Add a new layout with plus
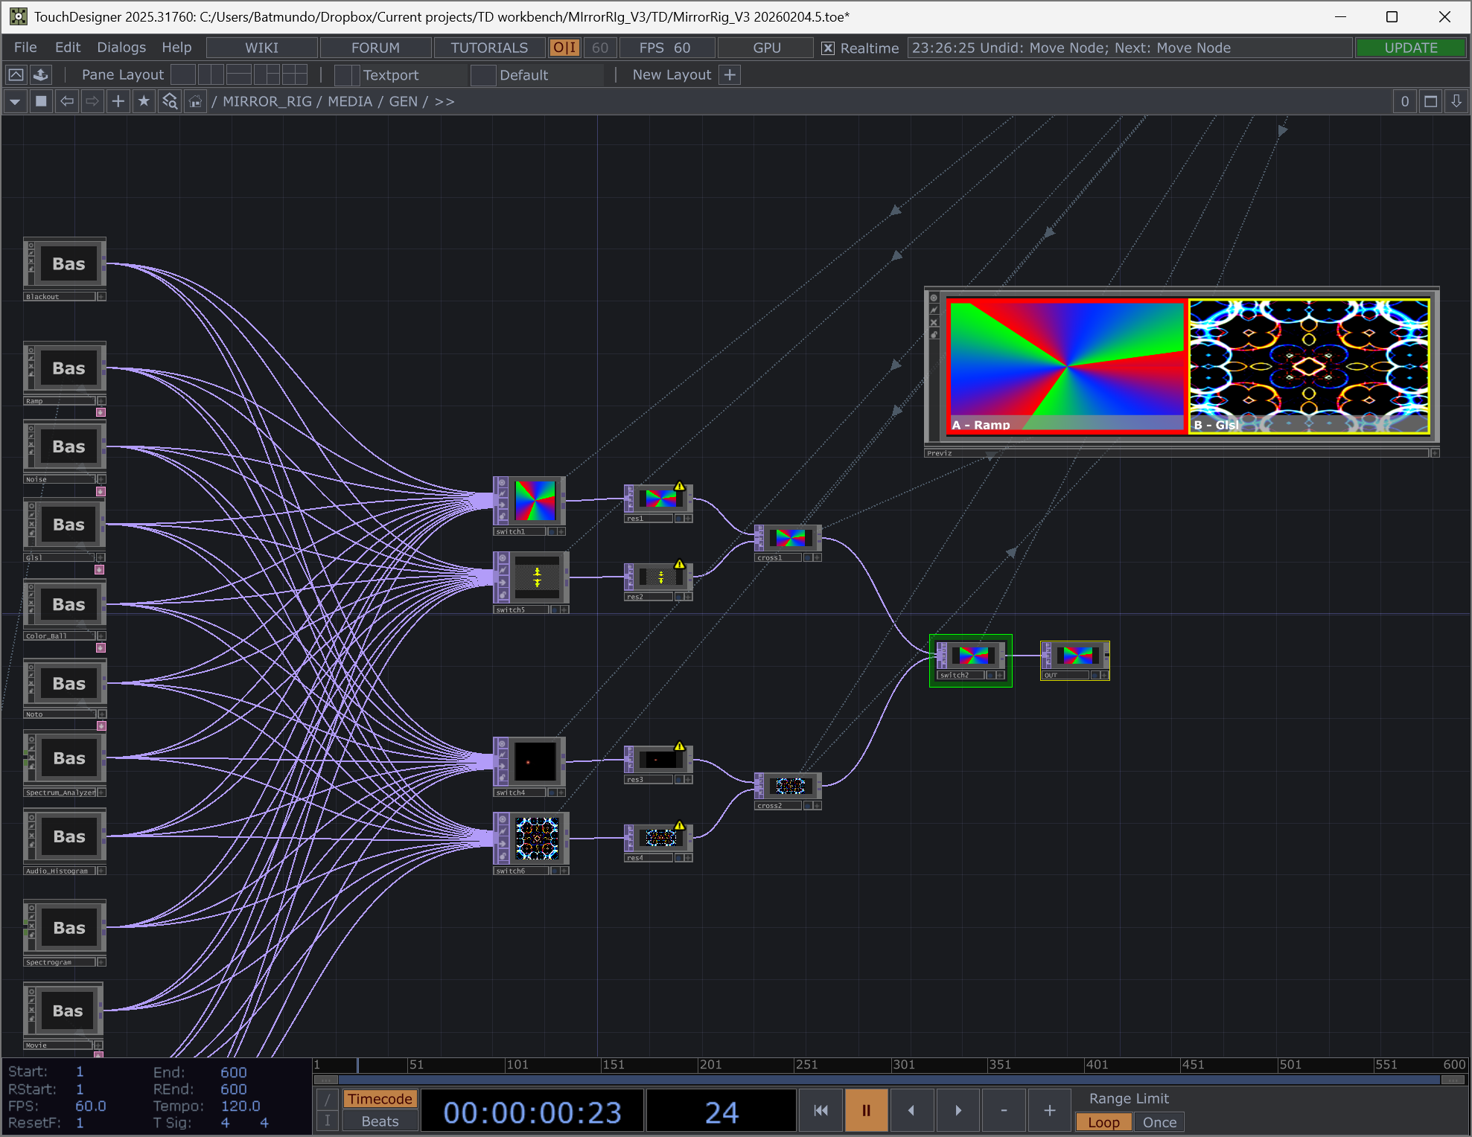The width and height of the screenshot is (1472, 1137). pos(730,74)
